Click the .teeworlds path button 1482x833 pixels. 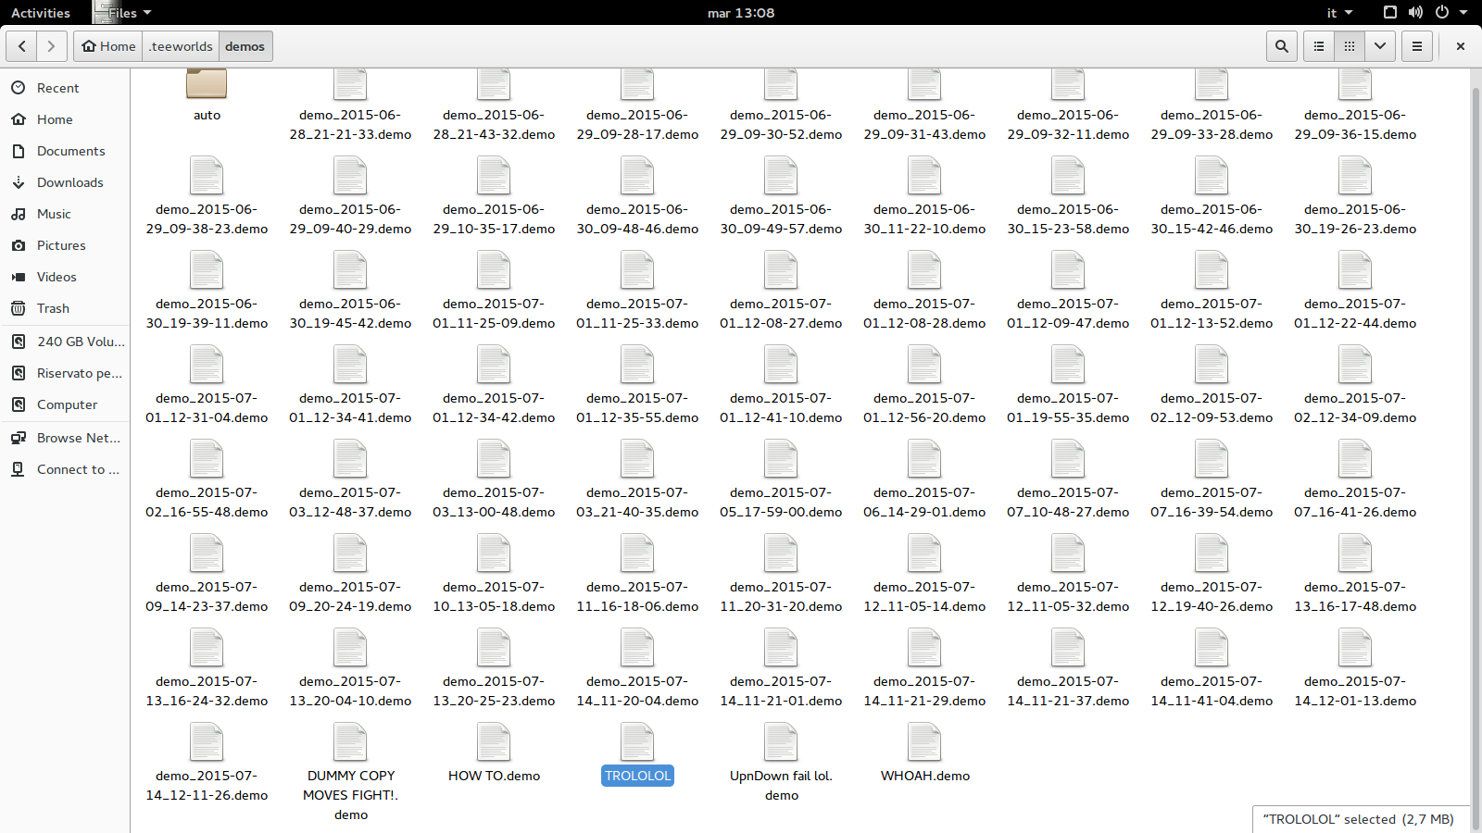[182, 46]
